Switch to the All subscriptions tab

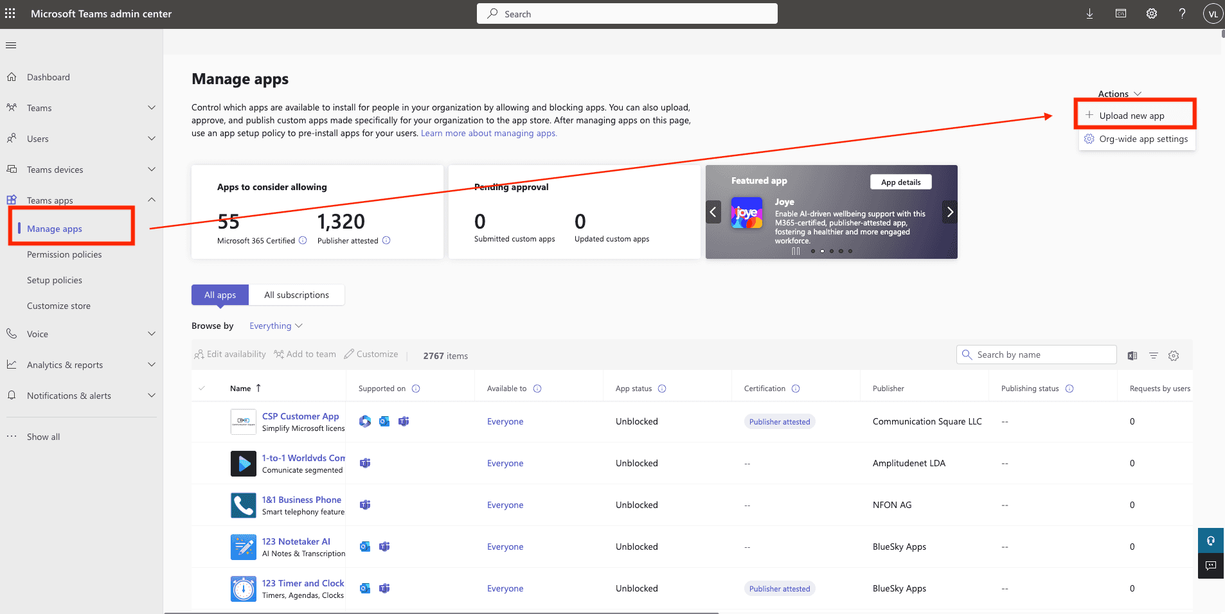click(296, 295)
